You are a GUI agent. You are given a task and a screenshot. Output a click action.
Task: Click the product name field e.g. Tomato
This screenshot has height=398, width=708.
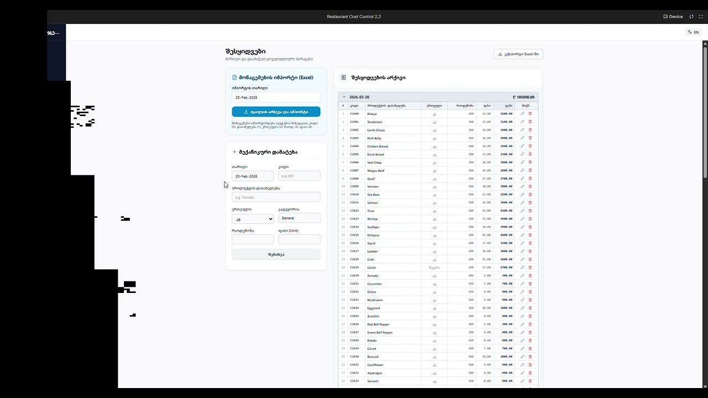tap(276, 197)
